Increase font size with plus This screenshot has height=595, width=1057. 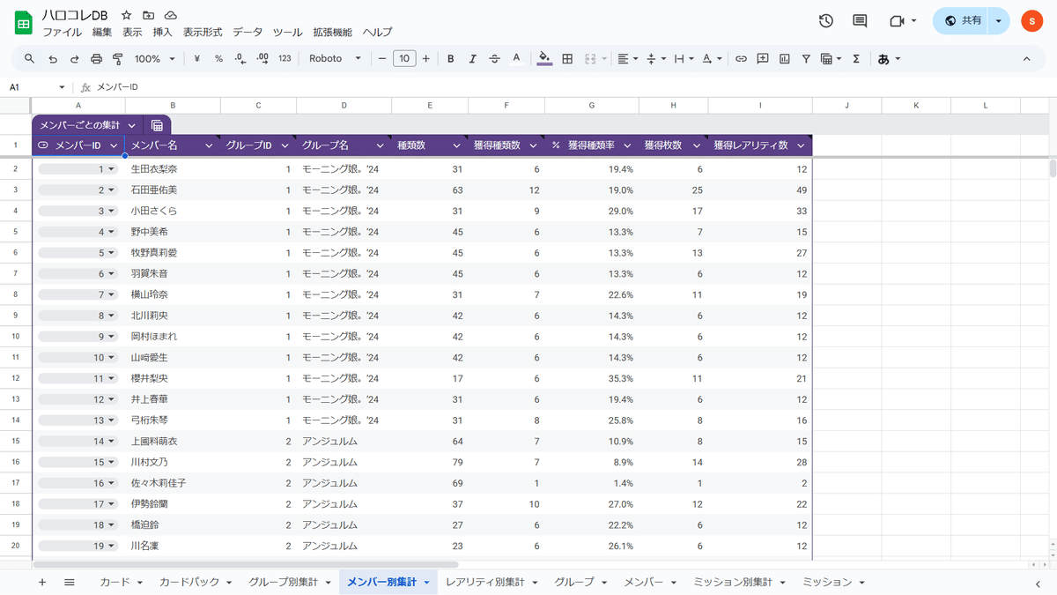point(426,59)
